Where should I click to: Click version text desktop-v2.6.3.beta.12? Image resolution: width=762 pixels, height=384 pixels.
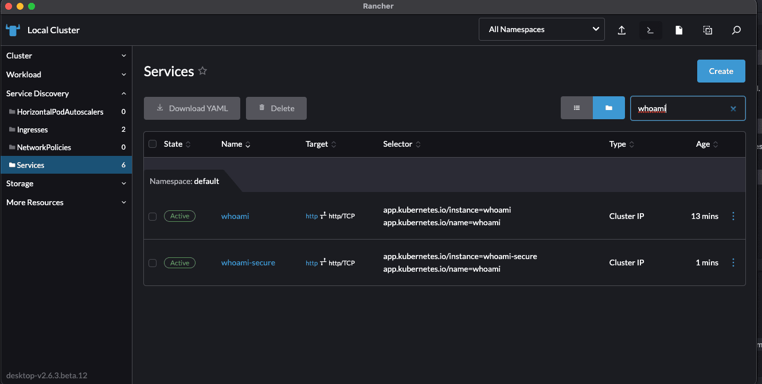[x=46, y=375]
